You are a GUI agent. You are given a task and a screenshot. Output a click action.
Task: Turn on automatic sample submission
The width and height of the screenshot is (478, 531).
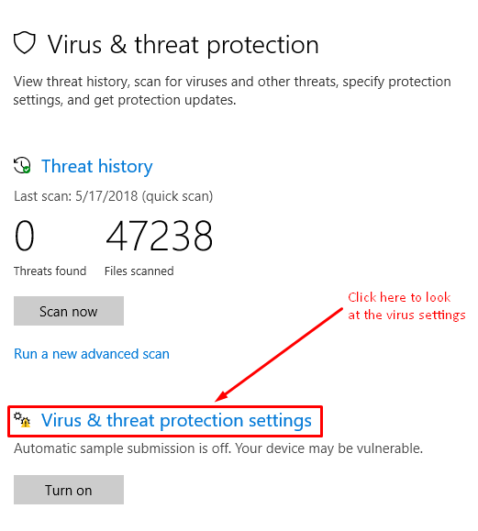pyautogui.click(x=69, y=490)
